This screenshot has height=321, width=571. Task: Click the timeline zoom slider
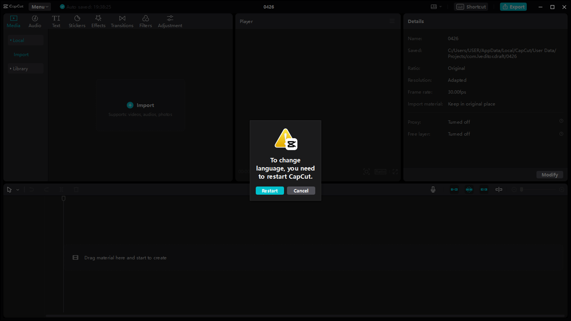[538, 189]
